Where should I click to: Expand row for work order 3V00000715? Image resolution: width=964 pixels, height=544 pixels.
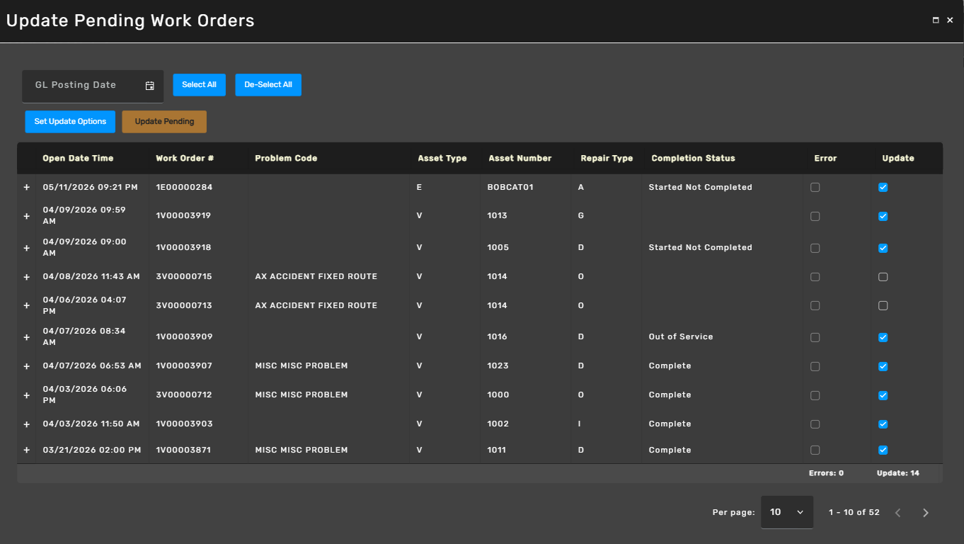pos(27,277)
